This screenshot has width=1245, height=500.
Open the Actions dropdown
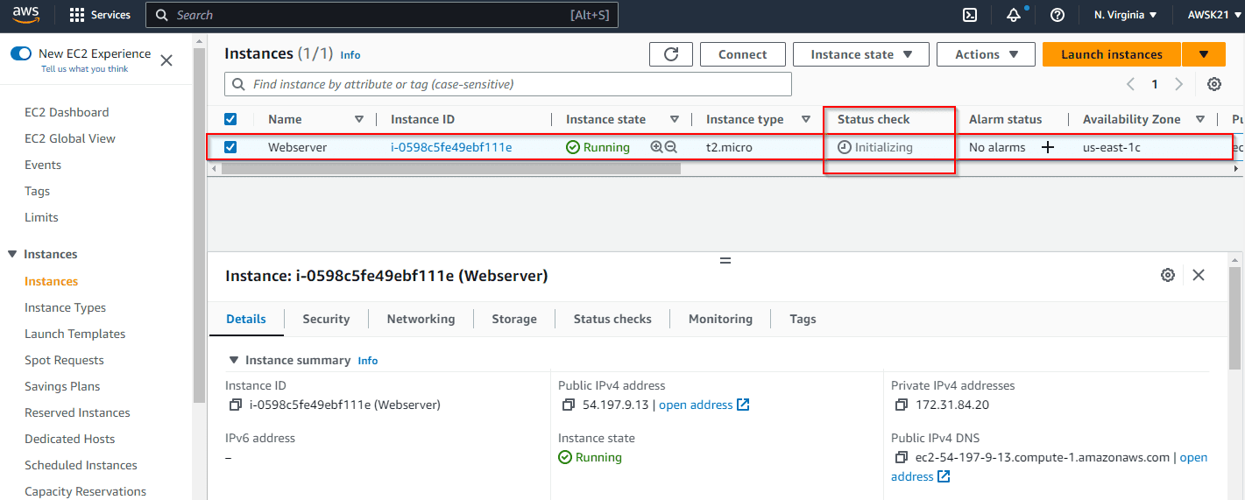click(986, 54)
